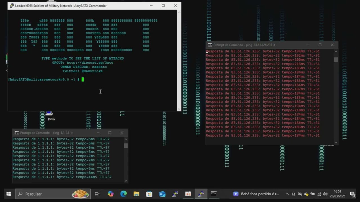
Task: Select the putty desktop shortcut
Action: pyautogui.click(x=51, y=116)
